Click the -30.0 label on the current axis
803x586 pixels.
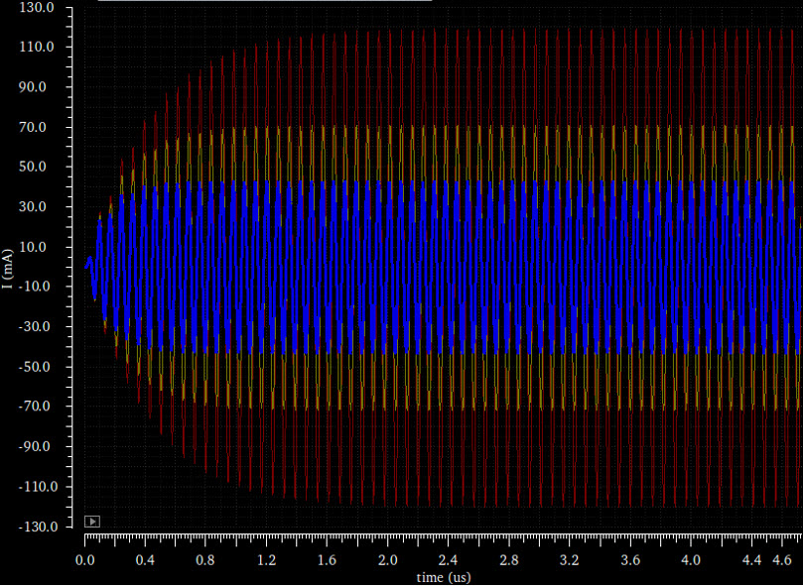37,326
